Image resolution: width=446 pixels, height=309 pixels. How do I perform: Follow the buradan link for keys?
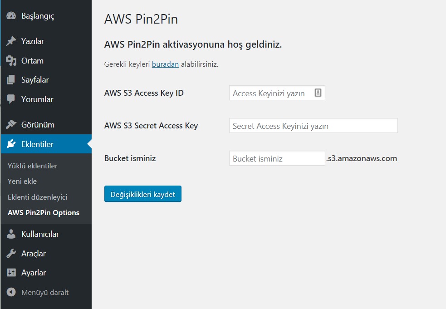tap(165, 64)
